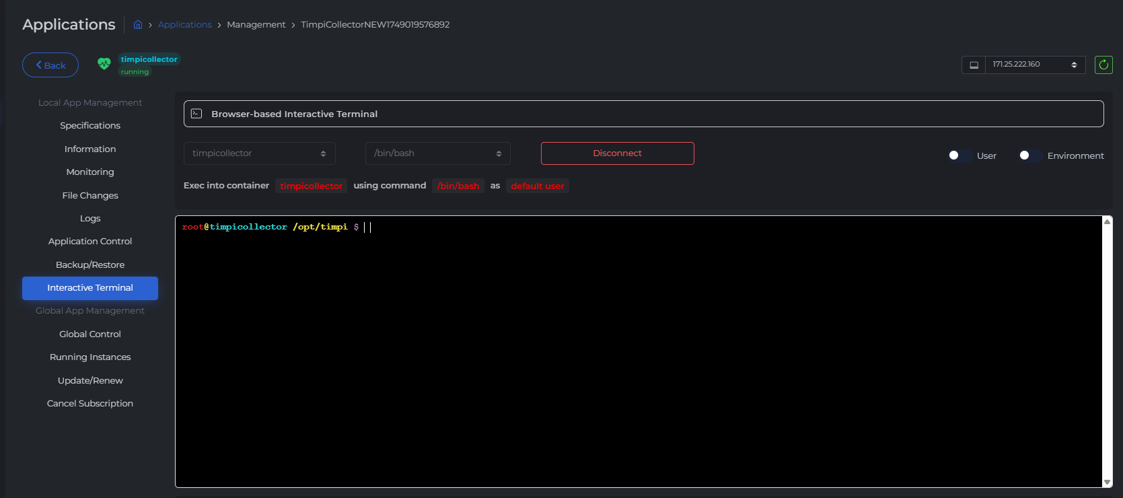Click the home icon in breadcrumb

[x=138, y=25]
